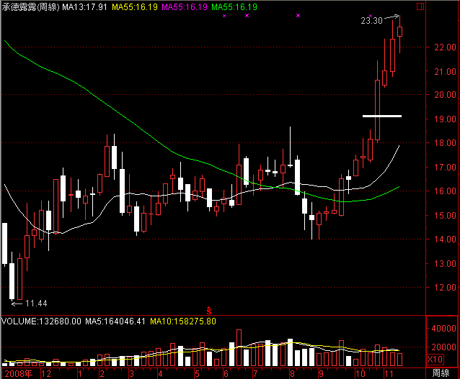Click the yellow MA55:16.19 label

[x=135, y=7]
